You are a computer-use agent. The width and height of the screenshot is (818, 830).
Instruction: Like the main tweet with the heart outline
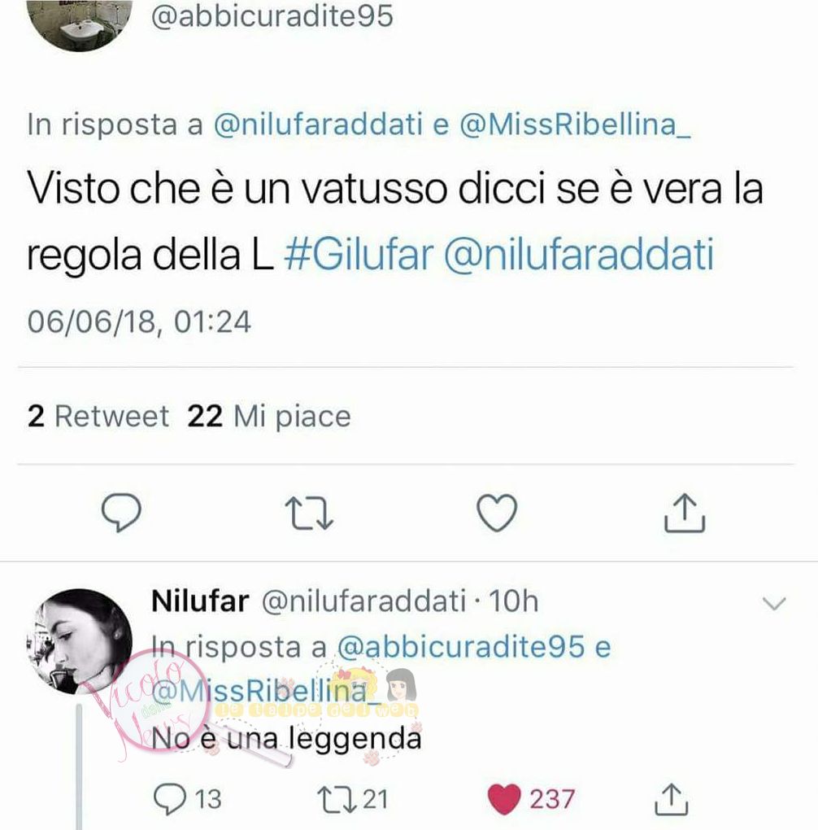pos(497,512)
